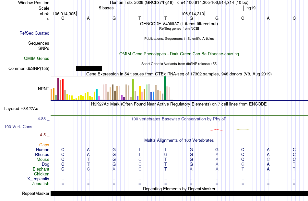Viewport: 308px width, 201px height.
Task: Click the olive PhyloP conservation mark
Action: 243,129
